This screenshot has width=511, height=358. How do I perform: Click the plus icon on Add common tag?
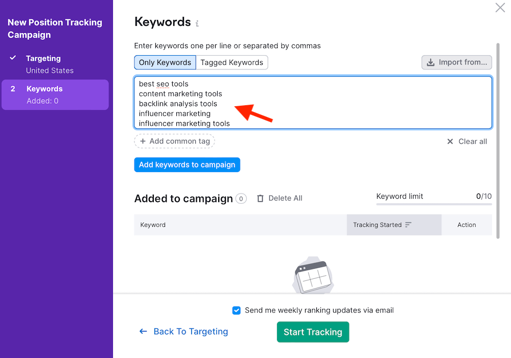143,141
